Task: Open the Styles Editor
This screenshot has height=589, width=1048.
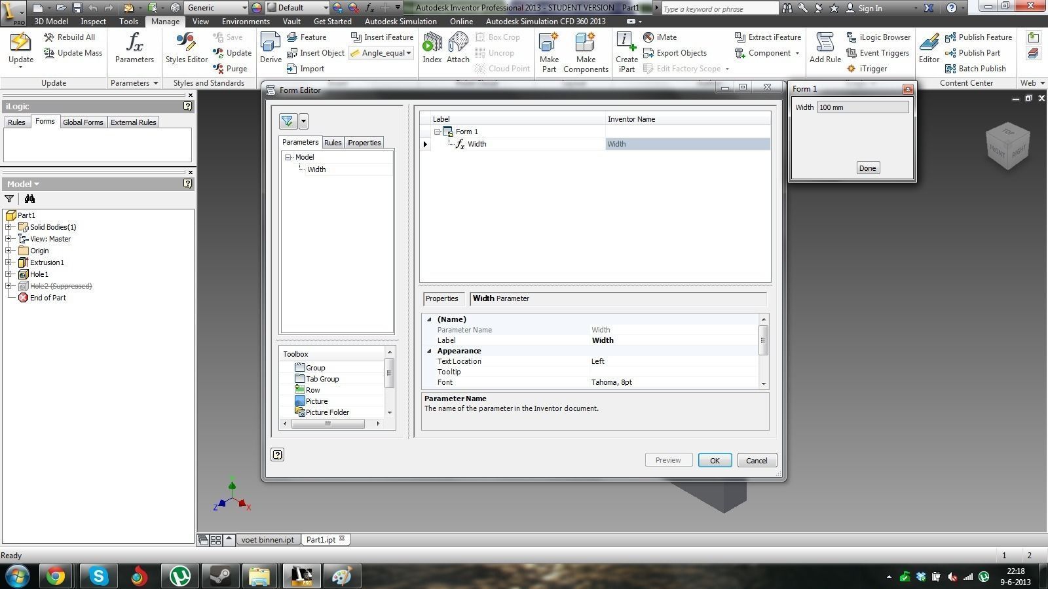Action: [x=186, y=48]
